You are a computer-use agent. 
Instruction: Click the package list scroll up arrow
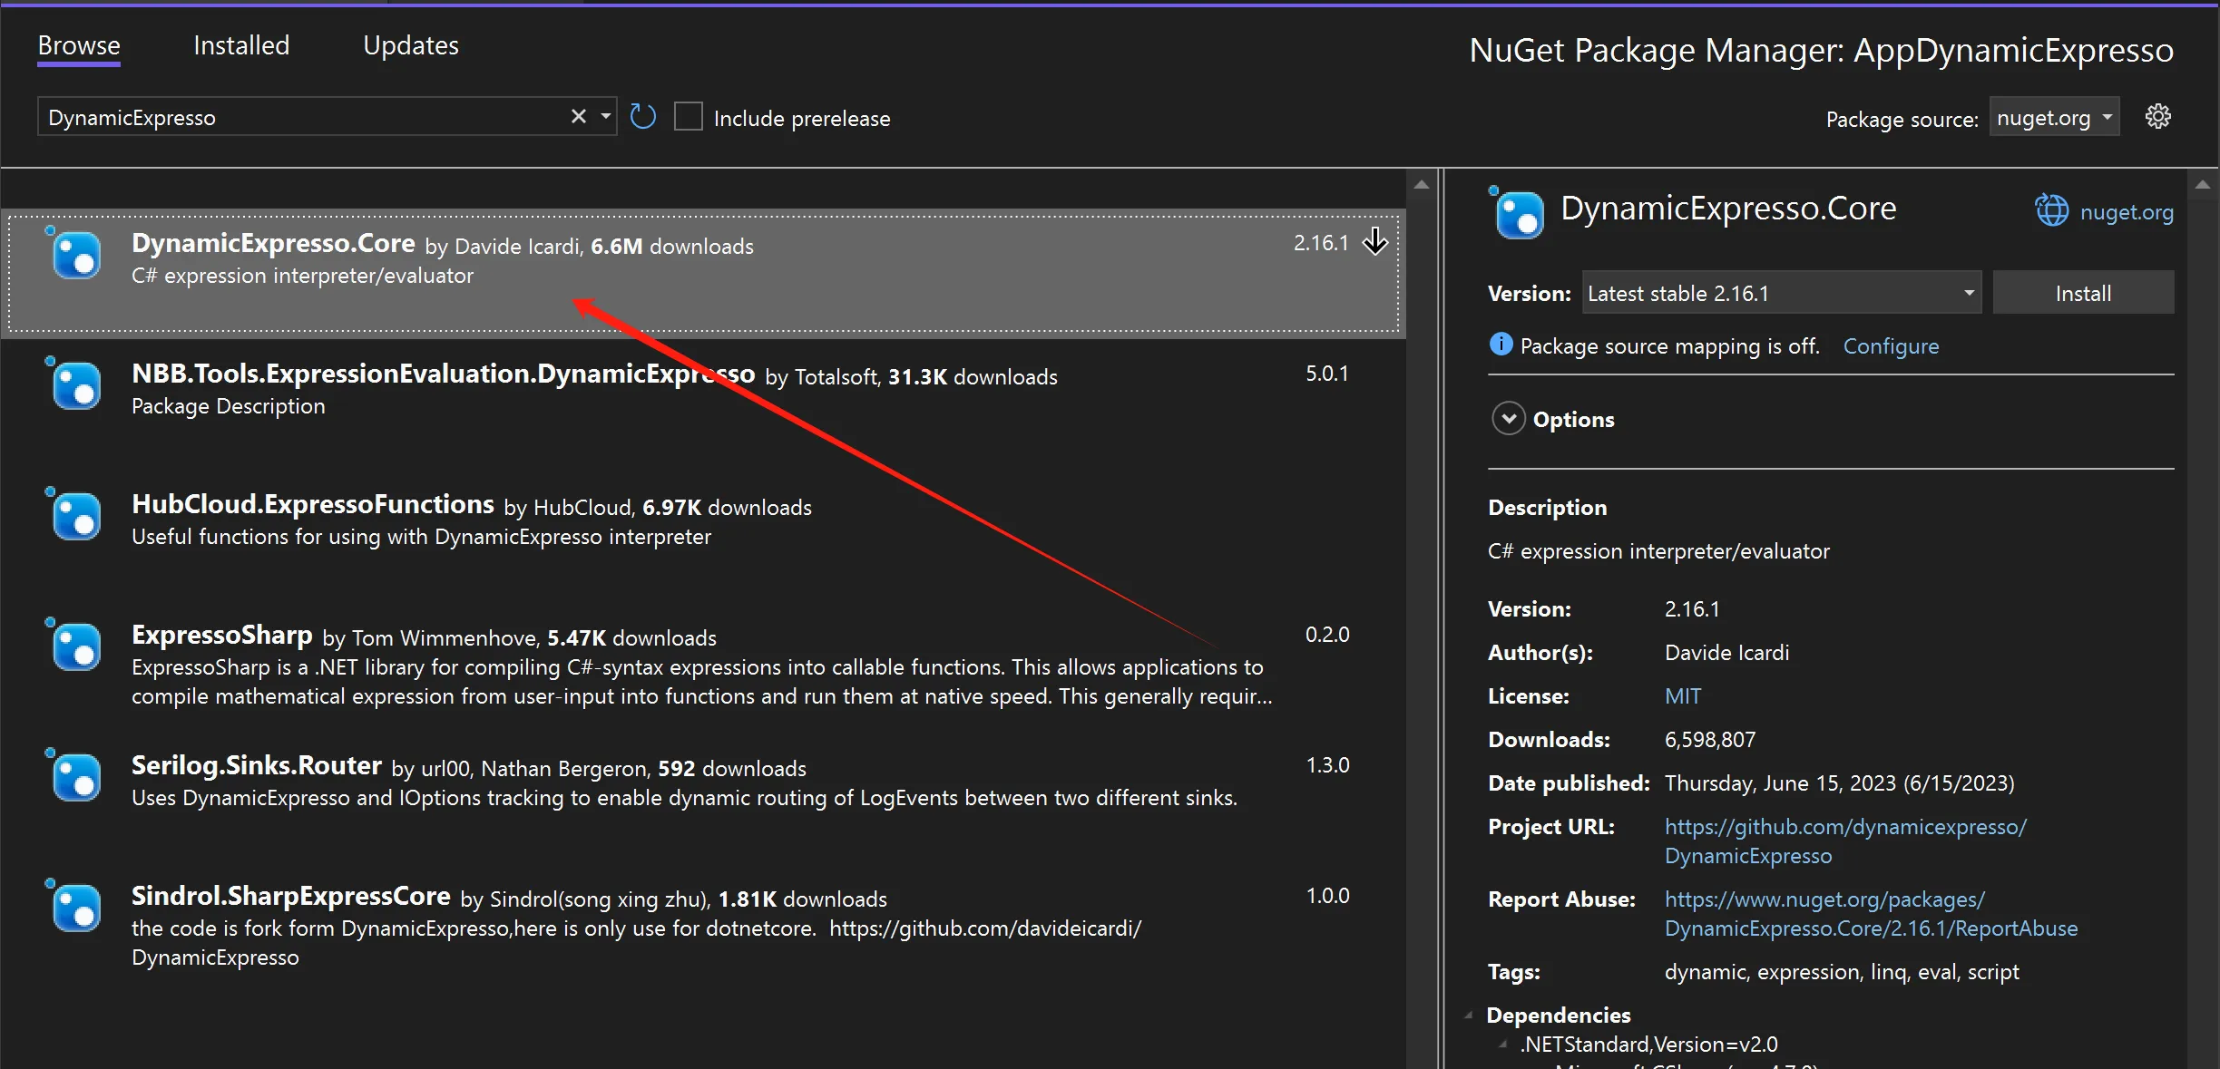(x=1422, y=184)
